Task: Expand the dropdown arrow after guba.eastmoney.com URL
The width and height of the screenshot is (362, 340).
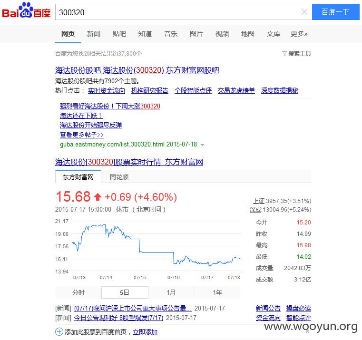Action: 203,145
